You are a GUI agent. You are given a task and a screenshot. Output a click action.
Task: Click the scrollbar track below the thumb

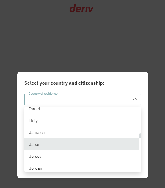pyautogui.click(x=140, y=155)
